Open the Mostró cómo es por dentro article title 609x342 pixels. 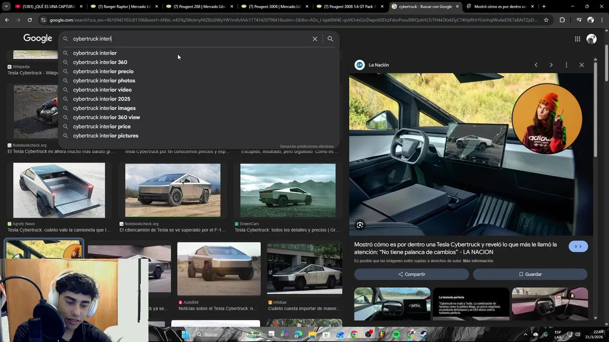click(455, 248)
